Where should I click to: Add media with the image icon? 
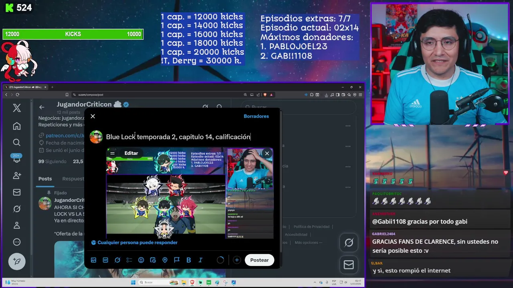click(93, 260)
